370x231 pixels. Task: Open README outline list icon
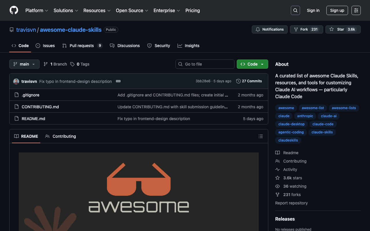[x=260, y=136]
